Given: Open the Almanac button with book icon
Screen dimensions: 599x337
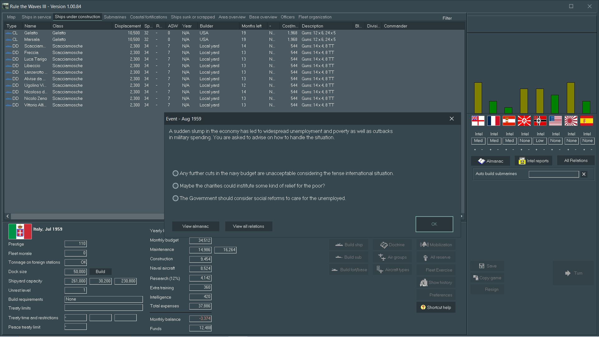Looking at the screenshot, I should [490, 161].
